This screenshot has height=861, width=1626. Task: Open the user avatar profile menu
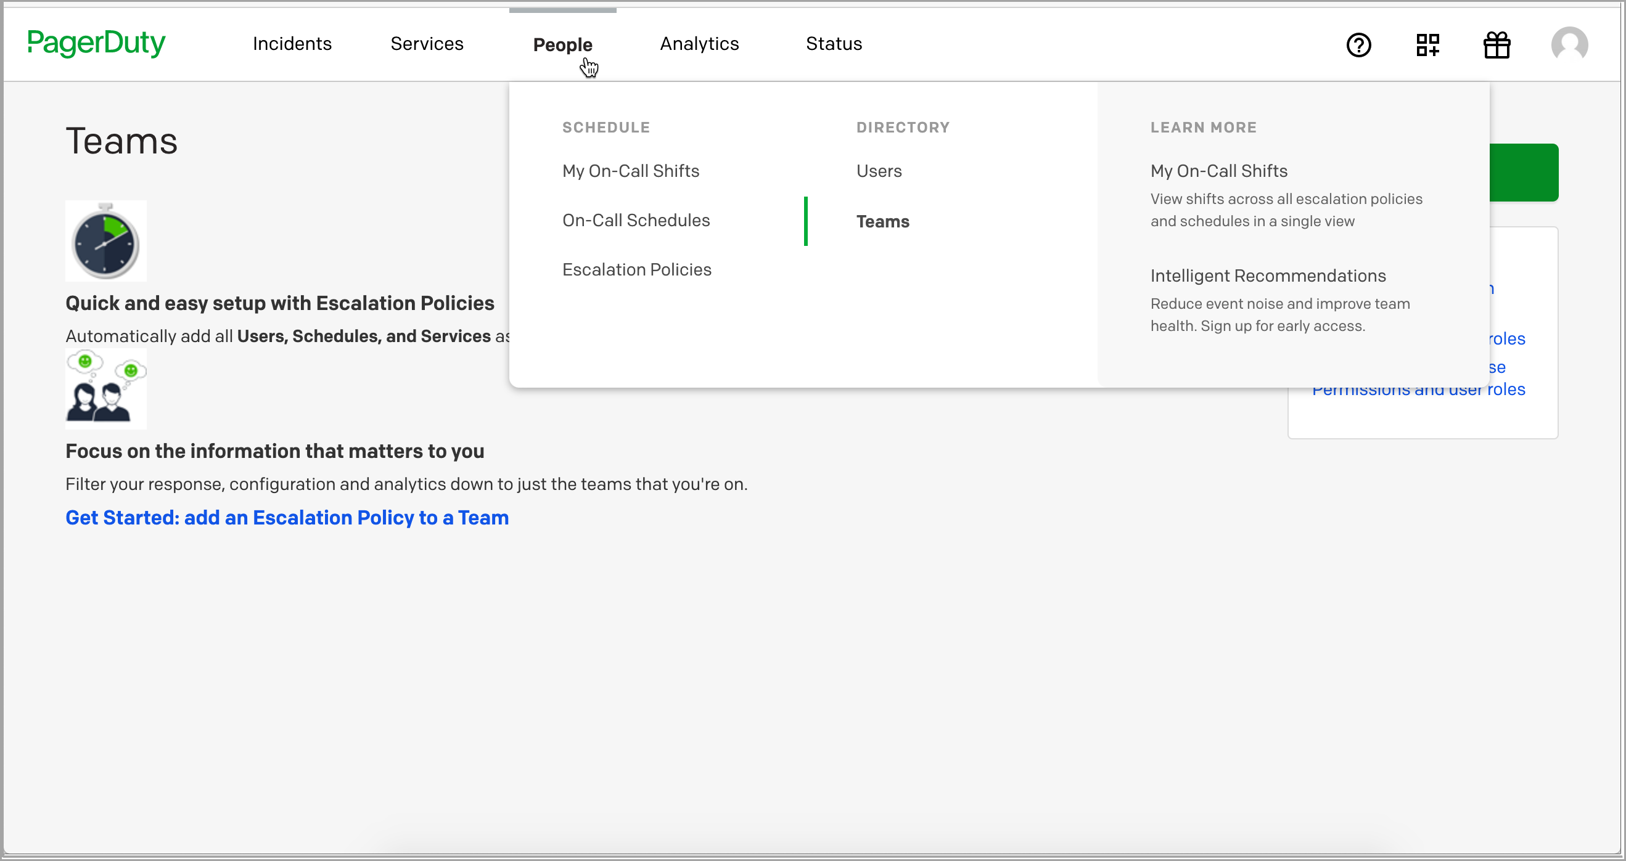tap(1569, 45)
